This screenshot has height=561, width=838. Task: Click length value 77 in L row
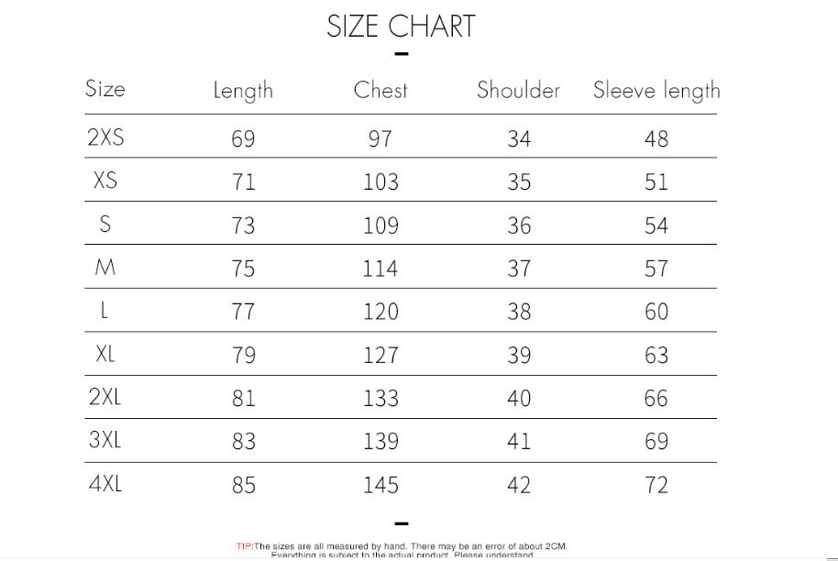[243, 312]
